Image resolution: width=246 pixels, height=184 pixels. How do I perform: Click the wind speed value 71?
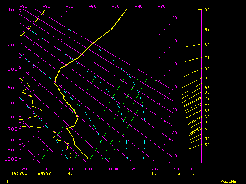tap(207, 58)
